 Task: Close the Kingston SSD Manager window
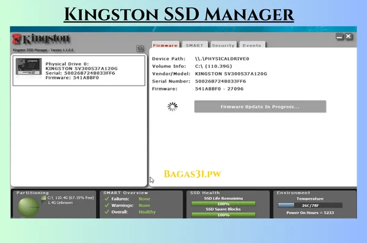(x=348, y=37)
